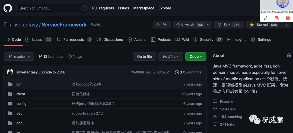
Task: Open commit message 添加dubbo的支持
Action: click(86, 84)
